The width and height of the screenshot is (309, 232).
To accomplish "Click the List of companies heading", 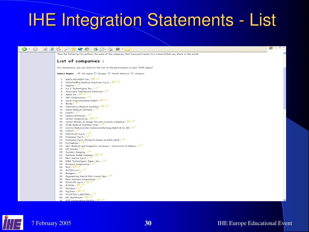I will click(x=80, y=61).
